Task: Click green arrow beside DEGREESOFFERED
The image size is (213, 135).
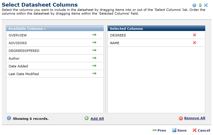Action: point(94,50)
